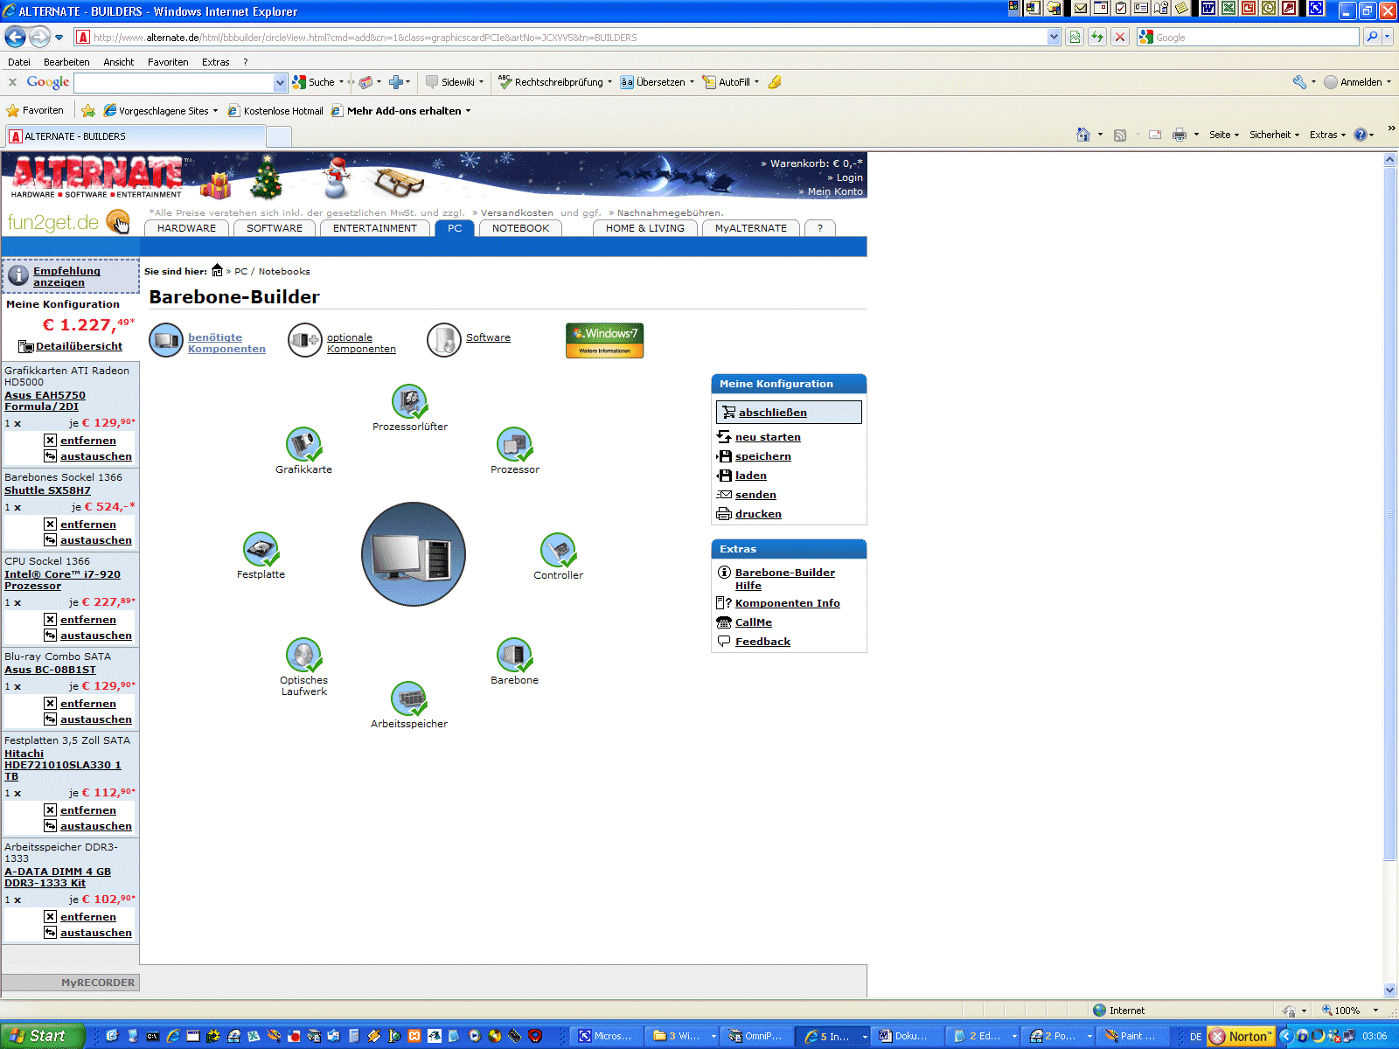Screen dimensions: 1399x1049
Task: Expand the Rechtschreibprüfung dropdown
Action: (x=609, y=82)
